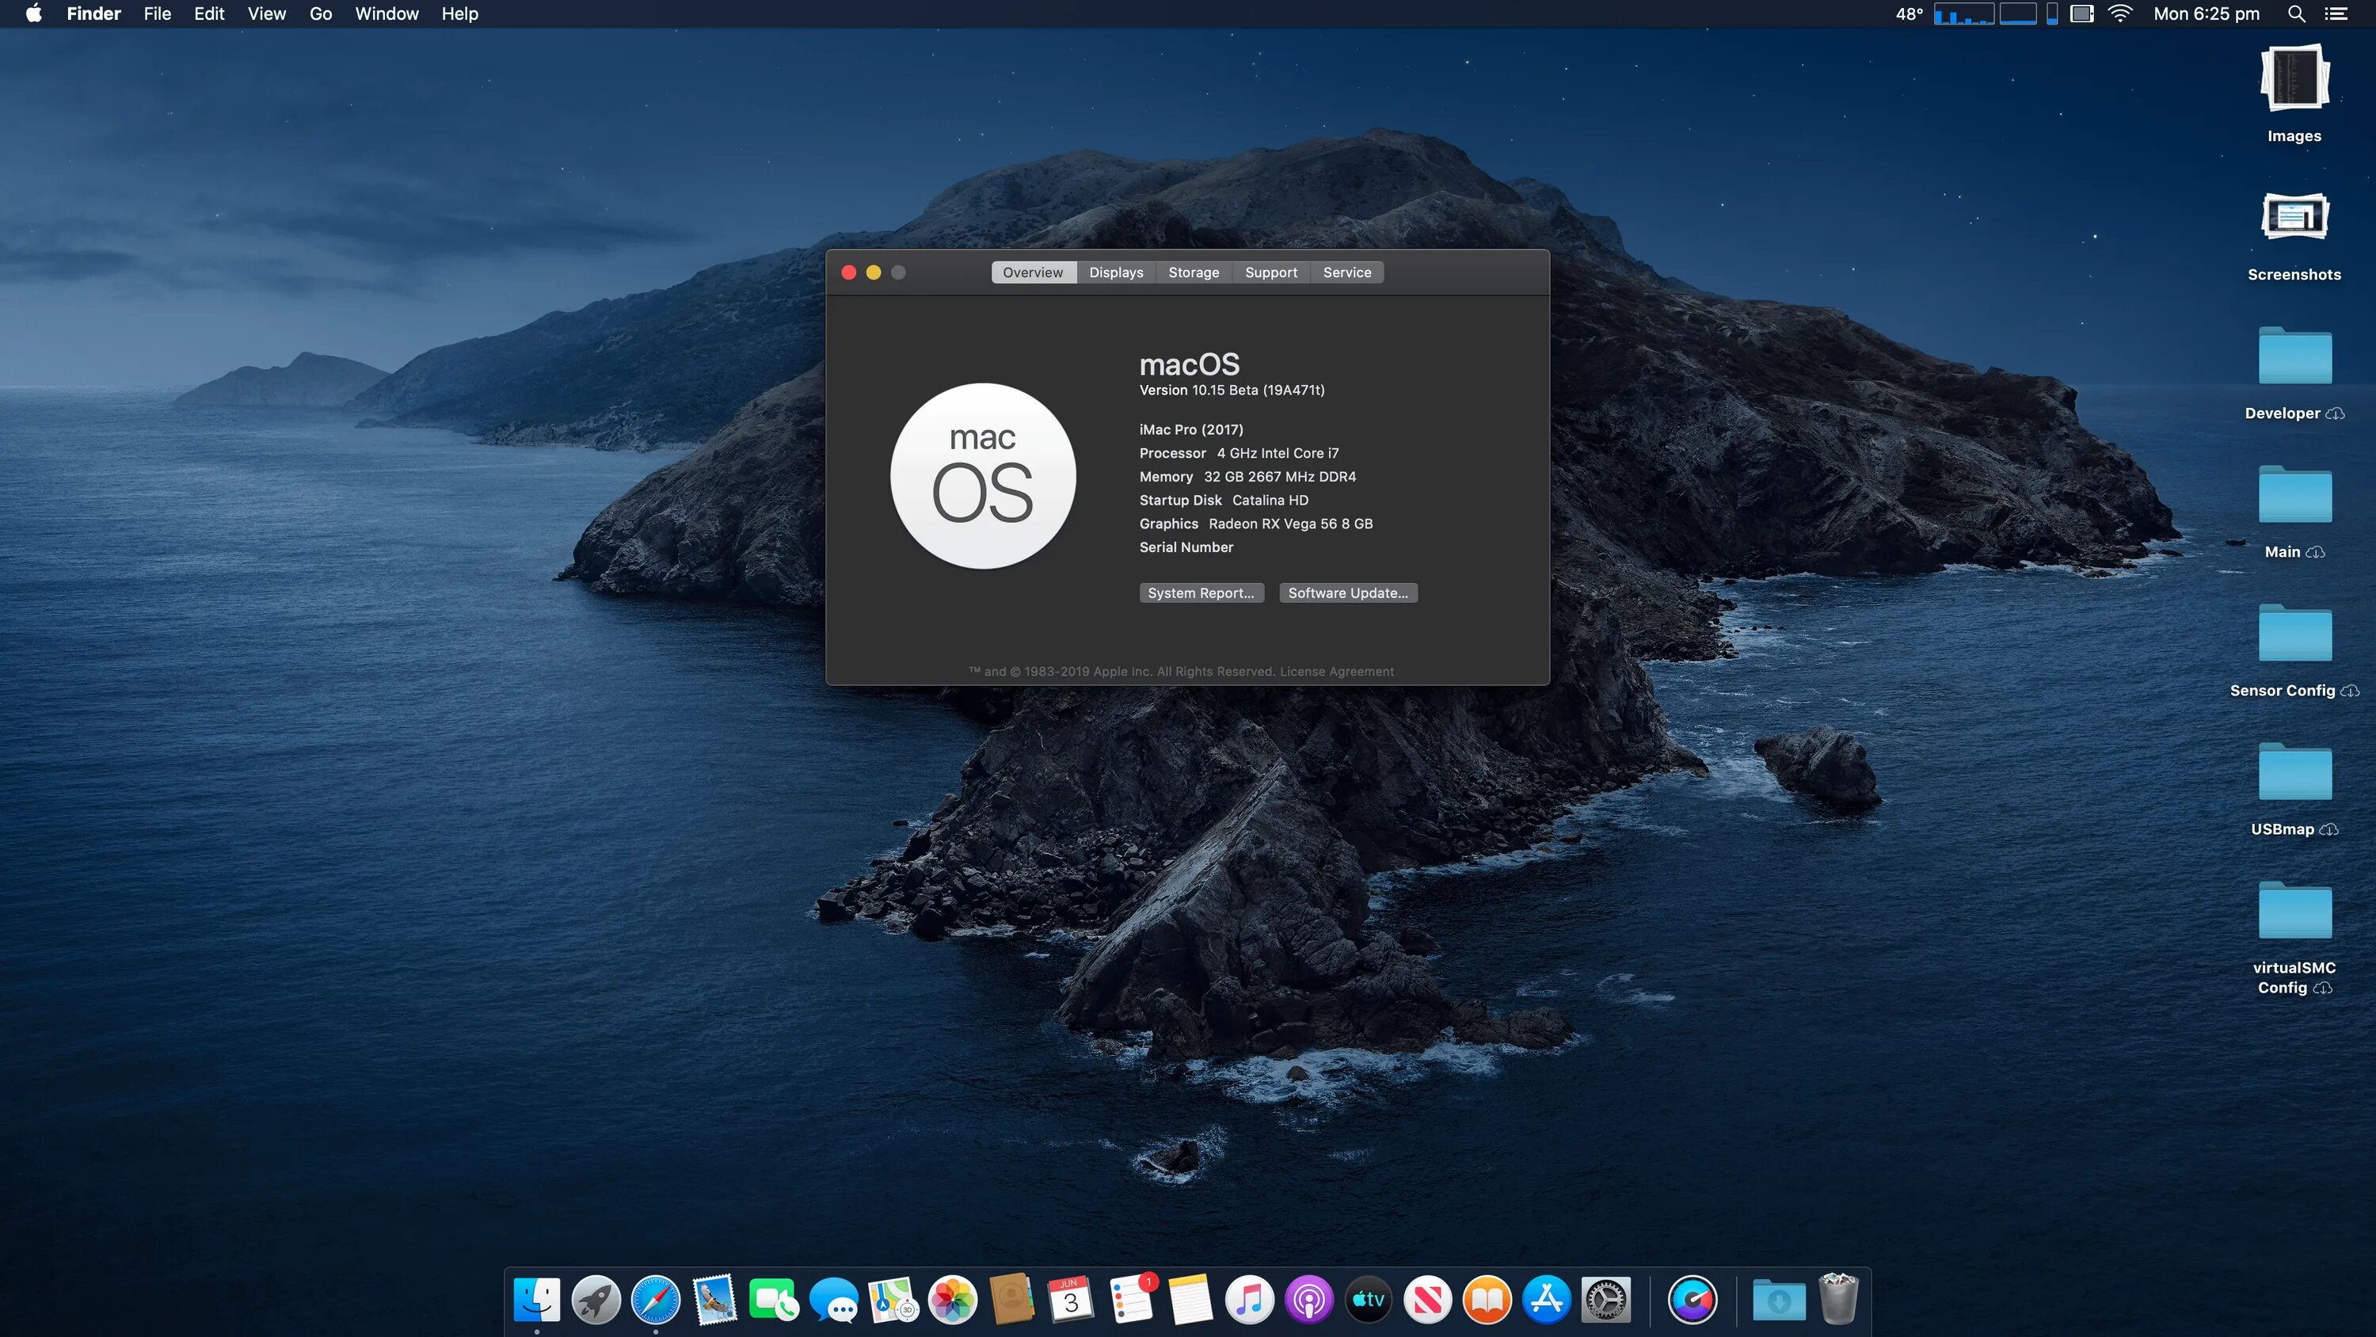Open Wi-Fi status menu
The width and height of the screenshot is (2376, 1337).
(2120, 13)
